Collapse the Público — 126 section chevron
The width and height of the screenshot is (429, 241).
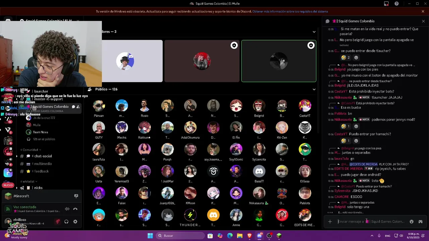click(x=314, y=89)
